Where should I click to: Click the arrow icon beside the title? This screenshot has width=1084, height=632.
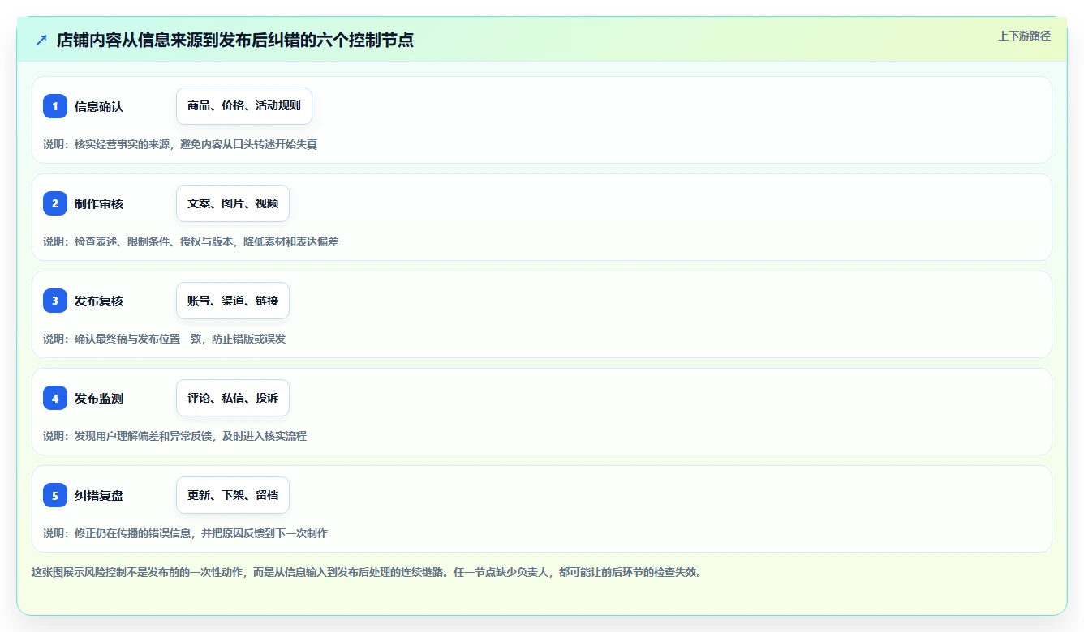click(x=41, y=41)
